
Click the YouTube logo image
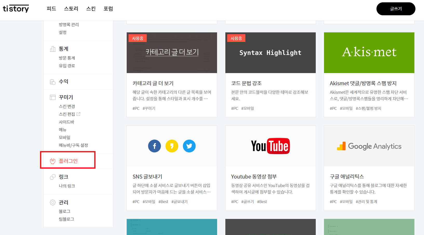270,146
